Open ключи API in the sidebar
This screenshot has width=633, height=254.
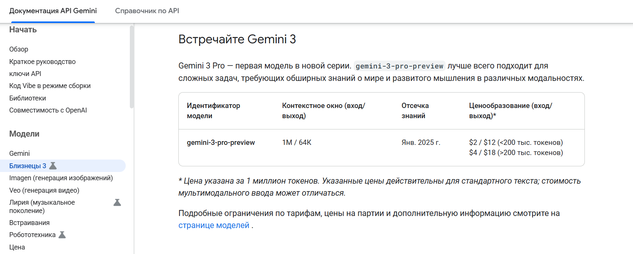(x=25, y=74)
